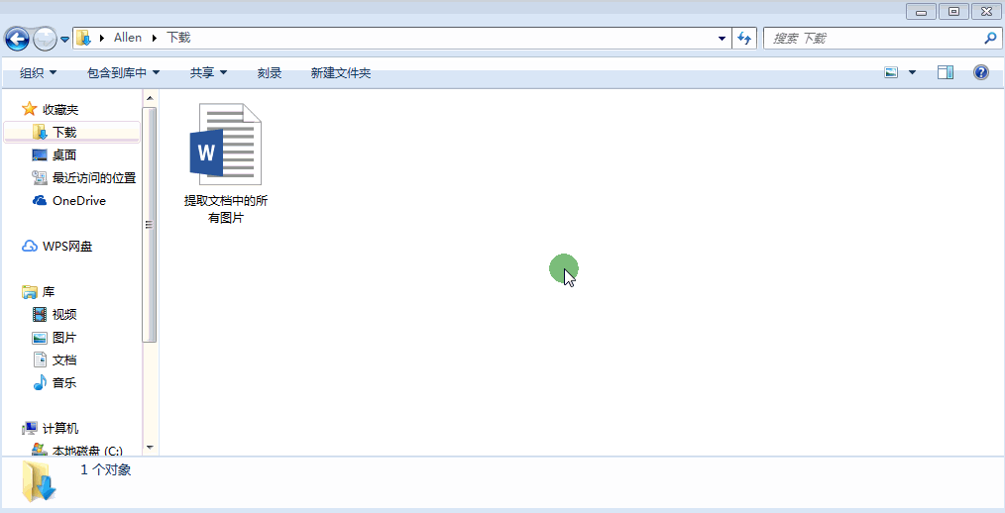The width and height of the screenshot is (1005, 513).
Task: Click the desktop icon beside 桌面
Action: click(x=40, y=154)
